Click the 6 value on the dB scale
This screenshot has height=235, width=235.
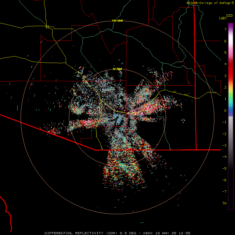coord(225,41)
